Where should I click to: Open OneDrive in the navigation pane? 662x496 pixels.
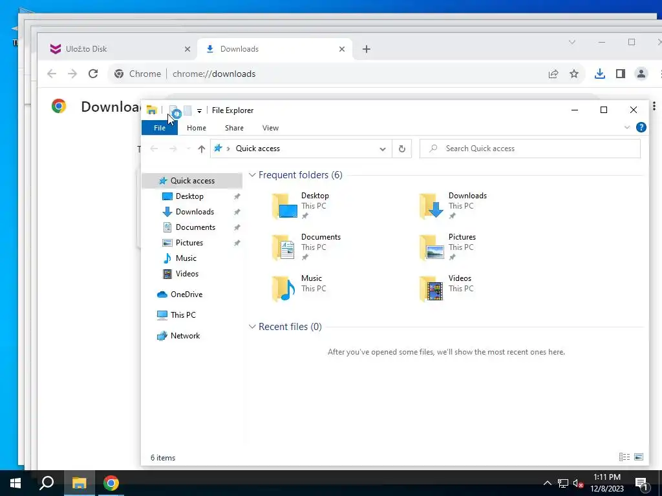pos(186,294)
